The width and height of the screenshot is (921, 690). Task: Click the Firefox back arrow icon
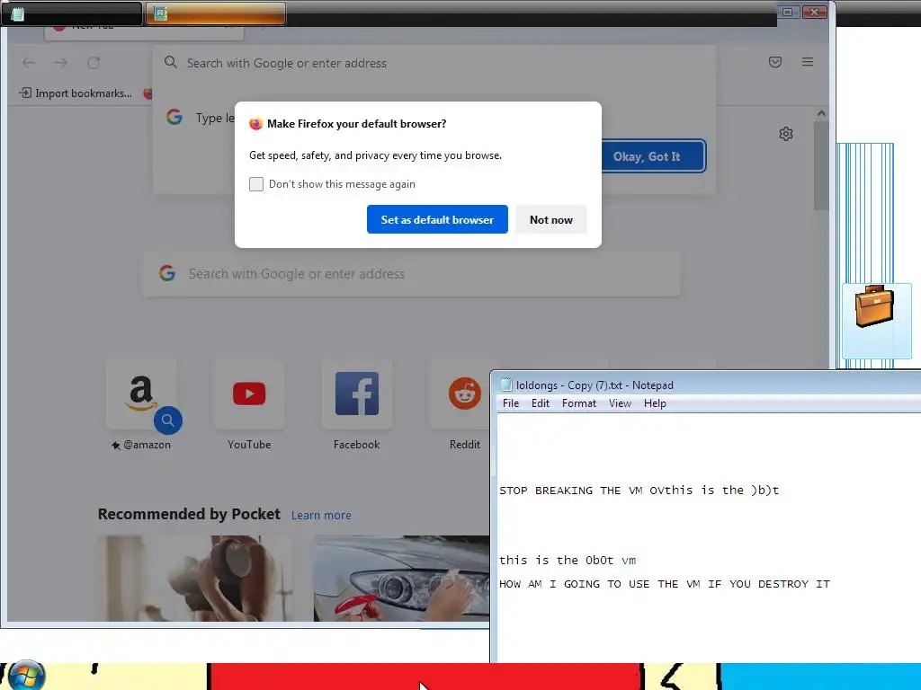[x=29, y=62]
